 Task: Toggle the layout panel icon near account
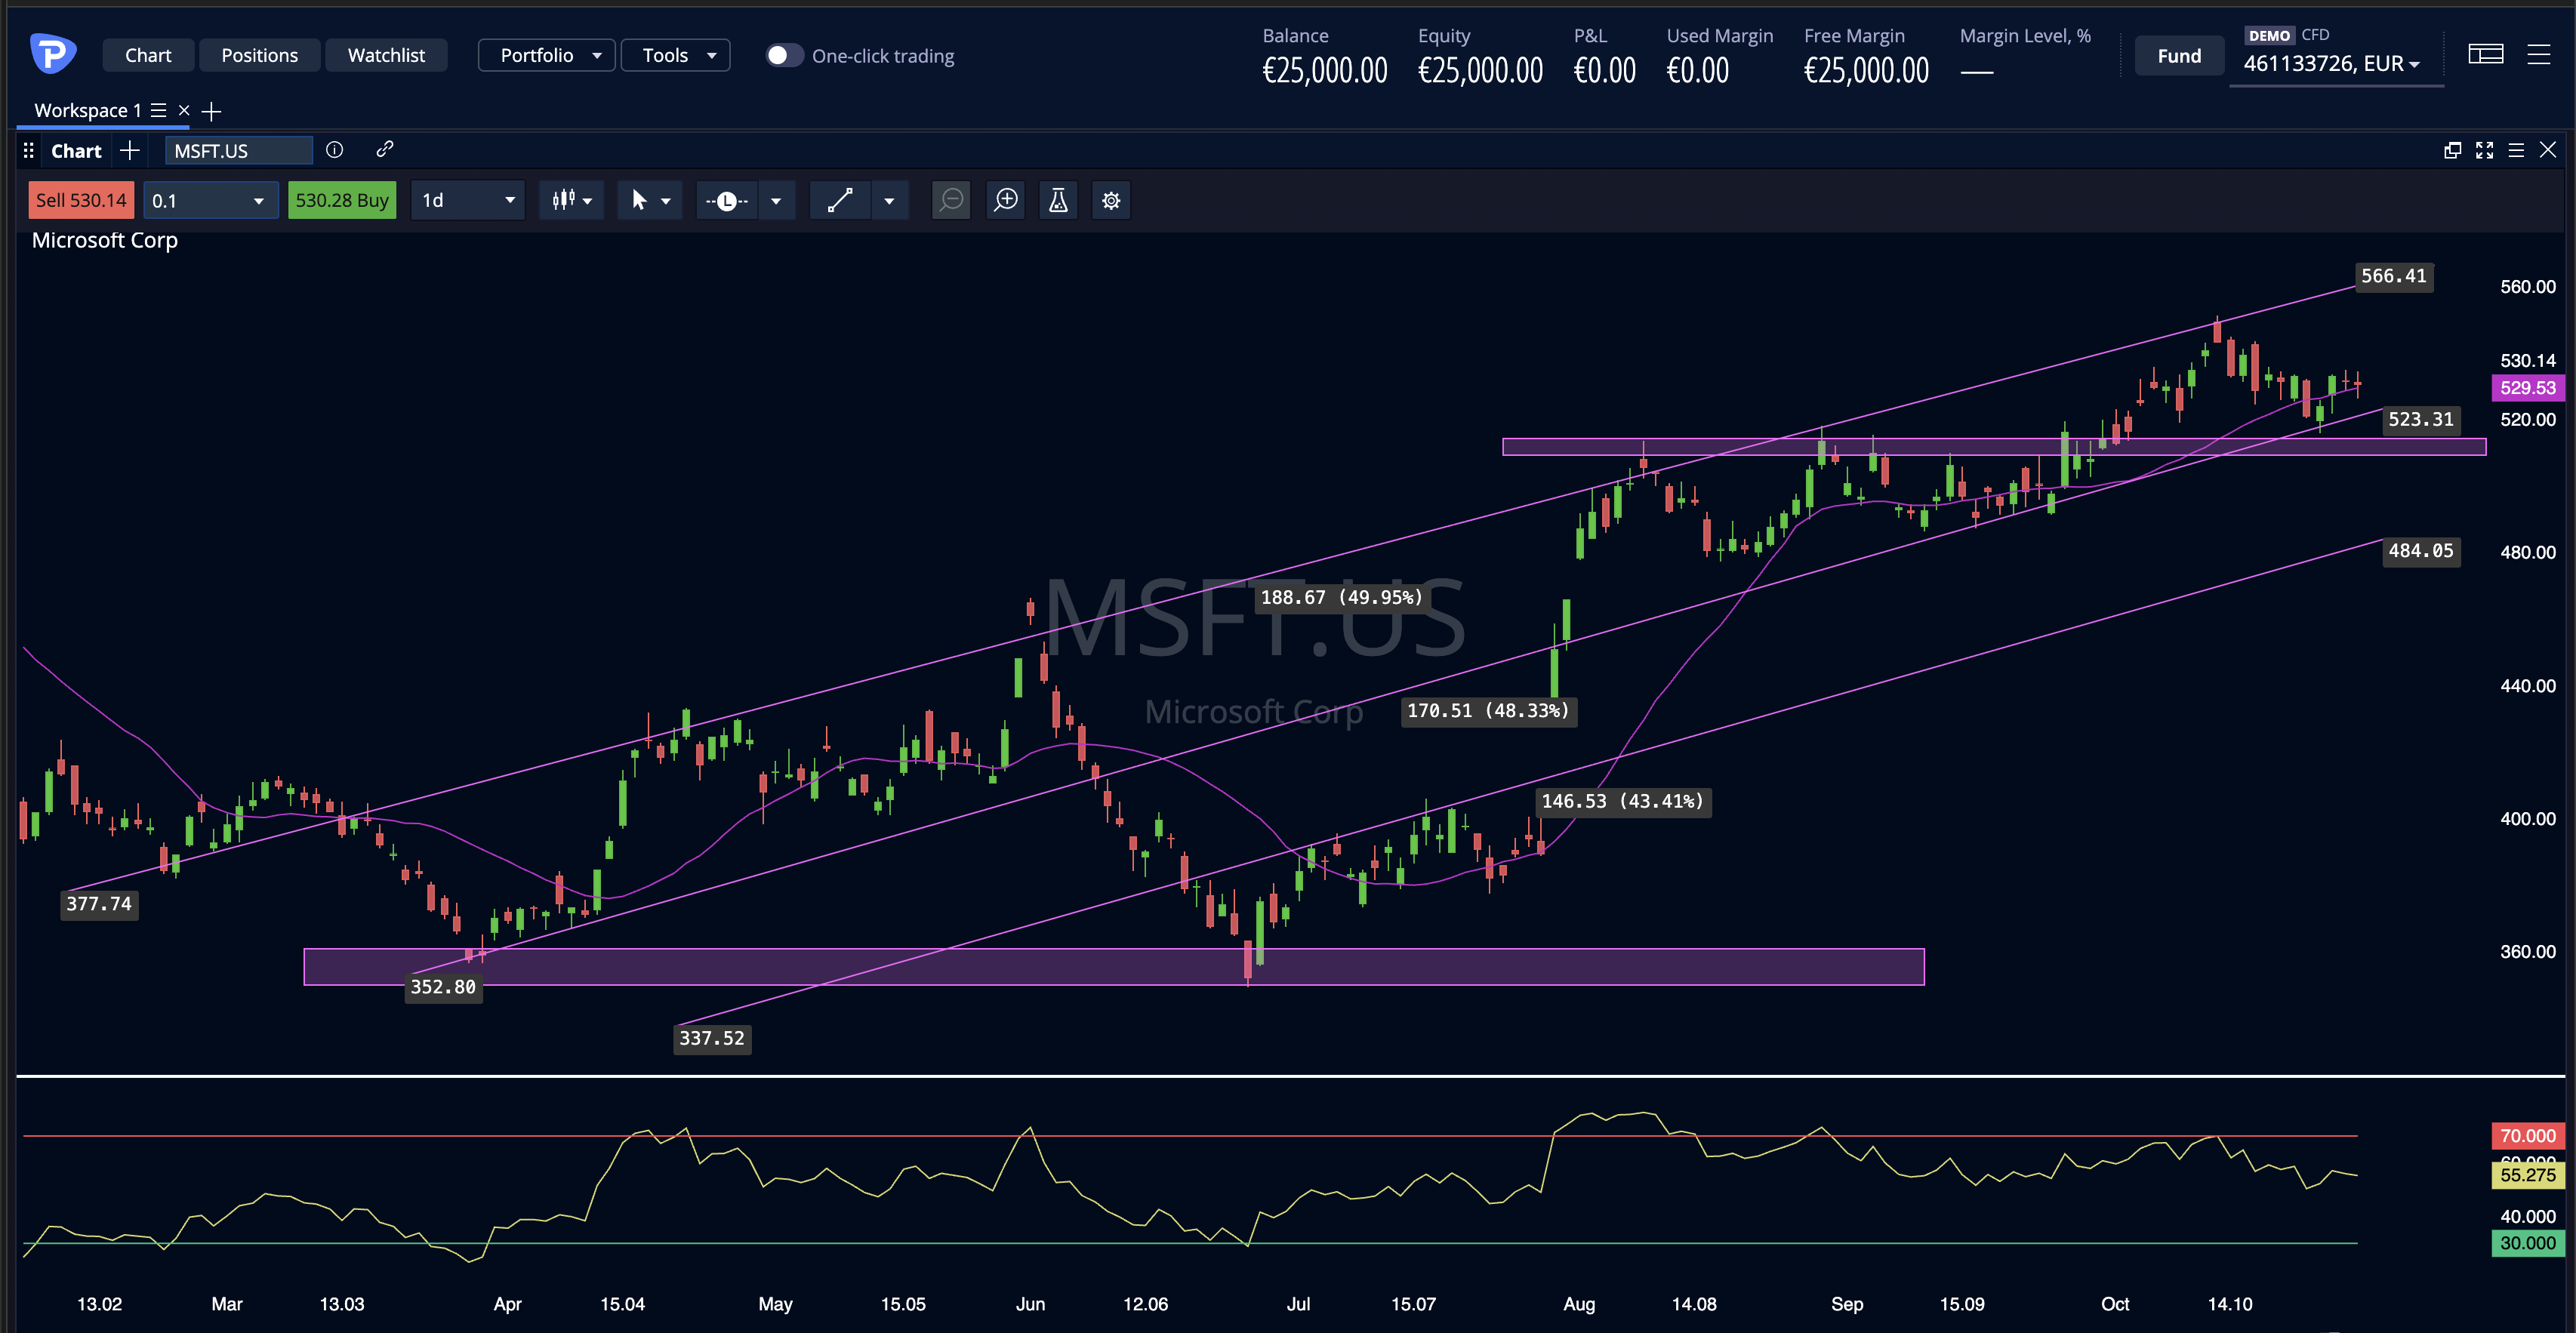pos(2485,54)
